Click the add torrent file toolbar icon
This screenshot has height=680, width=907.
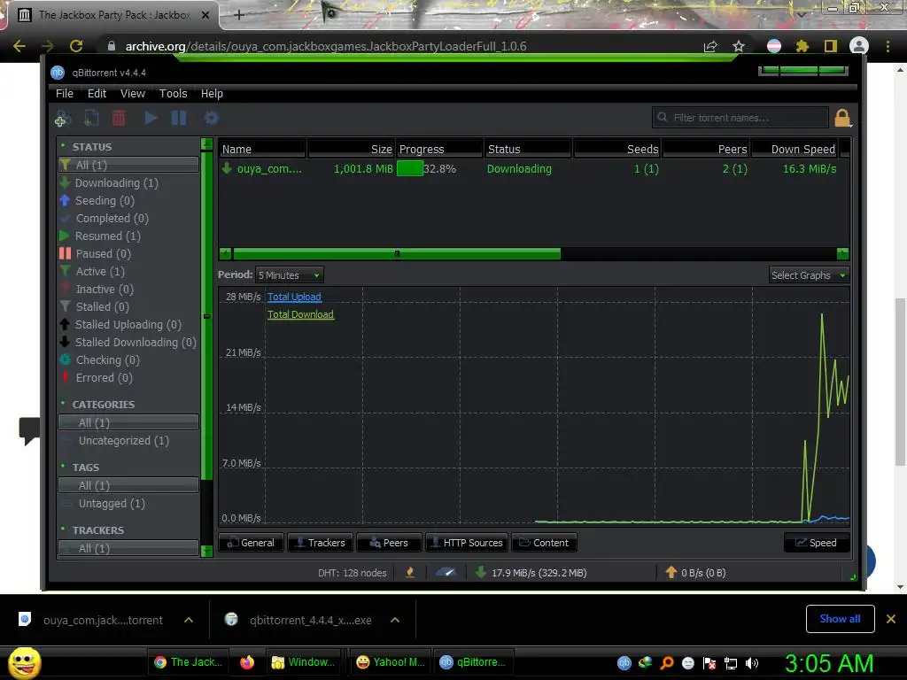point(91,118)
